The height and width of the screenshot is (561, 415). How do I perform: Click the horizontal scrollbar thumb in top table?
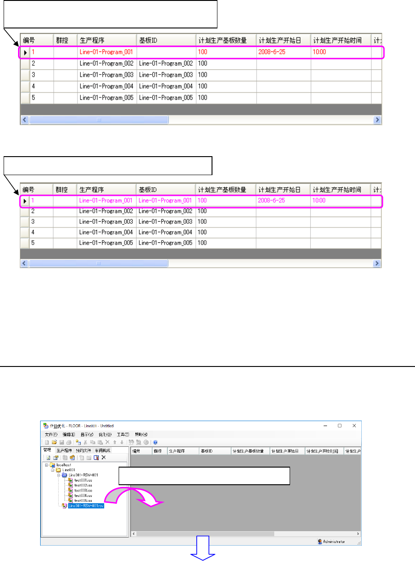click(98, 120)
